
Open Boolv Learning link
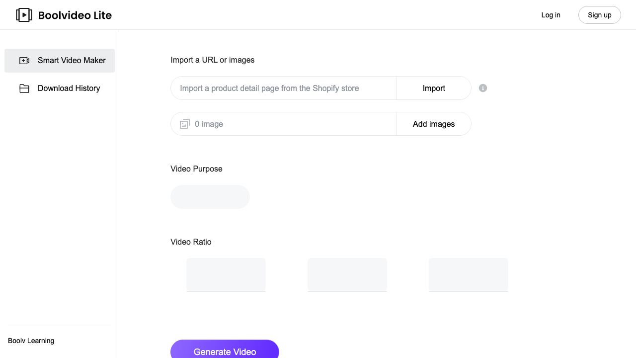(31, 341)
